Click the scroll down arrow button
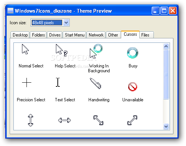 point(166,127)
